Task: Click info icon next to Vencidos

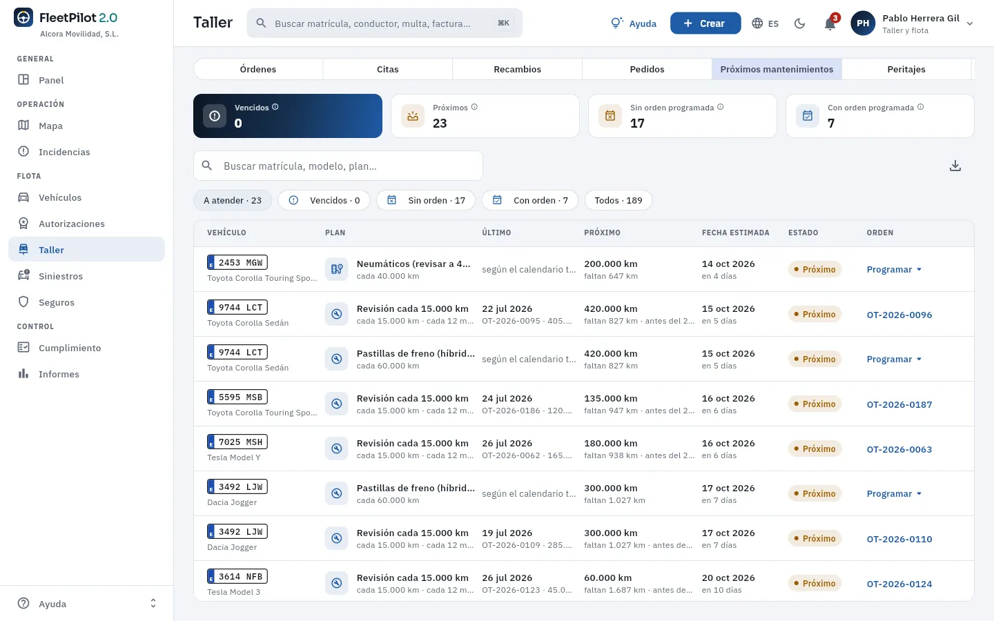Action: (x=275, y=107)
